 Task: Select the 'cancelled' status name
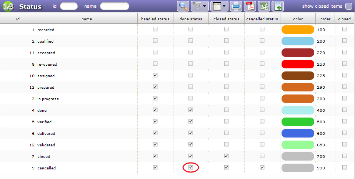[x=47, y=168]
